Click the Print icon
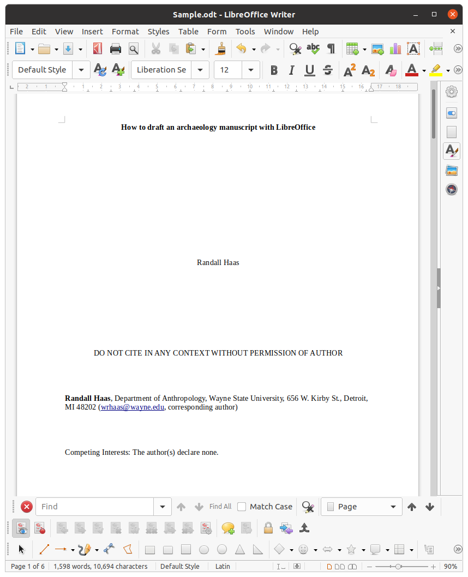The width and height of the screenshot is (468, 577). [116, 49]
